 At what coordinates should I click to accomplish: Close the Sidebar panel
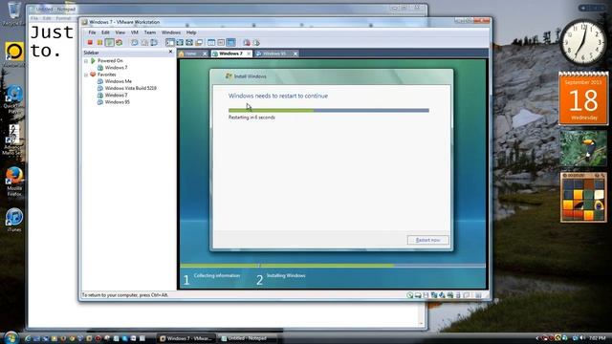170,52
